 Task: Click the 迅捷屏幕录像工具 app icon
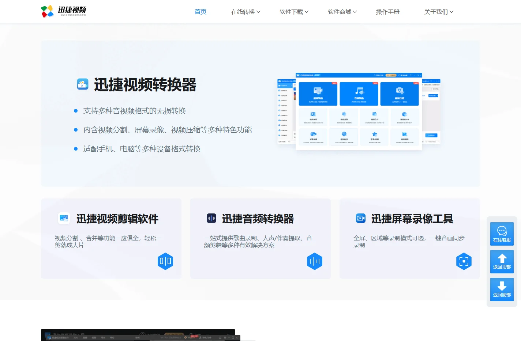pyautogui.click(x=361, y=219)
